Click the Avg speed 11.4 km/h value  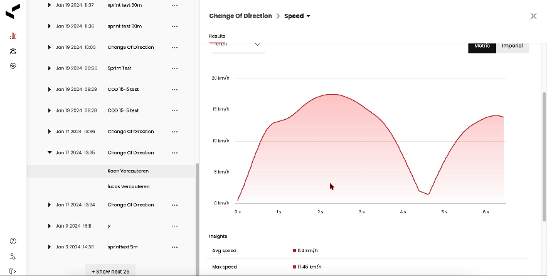tap(307, 250)
